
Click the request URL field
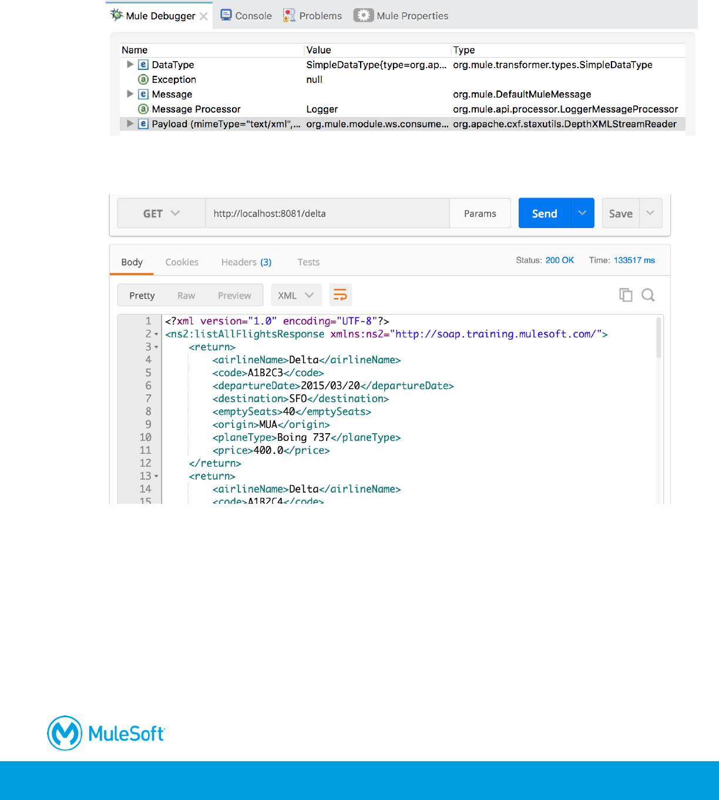327,213
